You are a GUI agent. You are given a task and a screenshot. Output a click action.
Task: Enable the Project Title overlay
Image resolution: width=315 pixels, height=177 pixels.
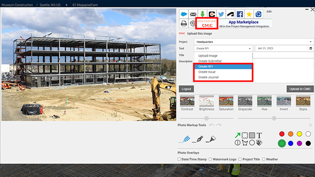pos(240,159)
